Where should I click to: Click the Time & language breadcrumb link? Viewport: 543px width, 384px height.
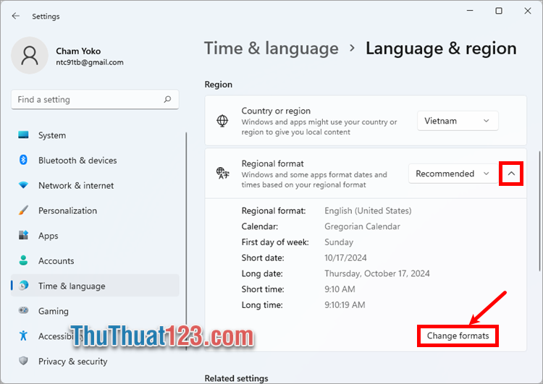[271, 48]
